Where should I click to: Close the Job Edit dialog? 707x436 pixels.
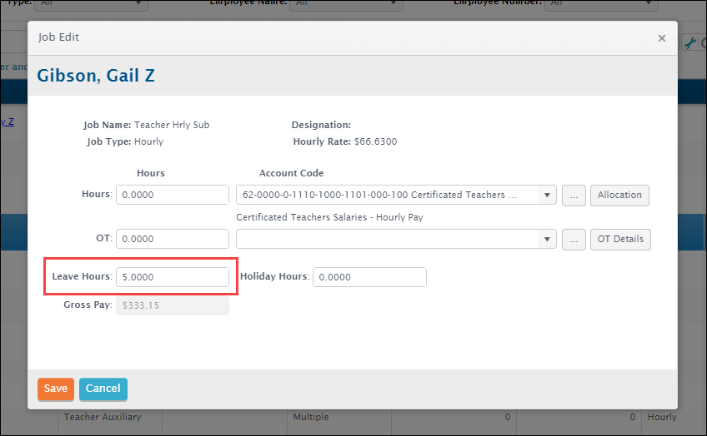[661, 38]
